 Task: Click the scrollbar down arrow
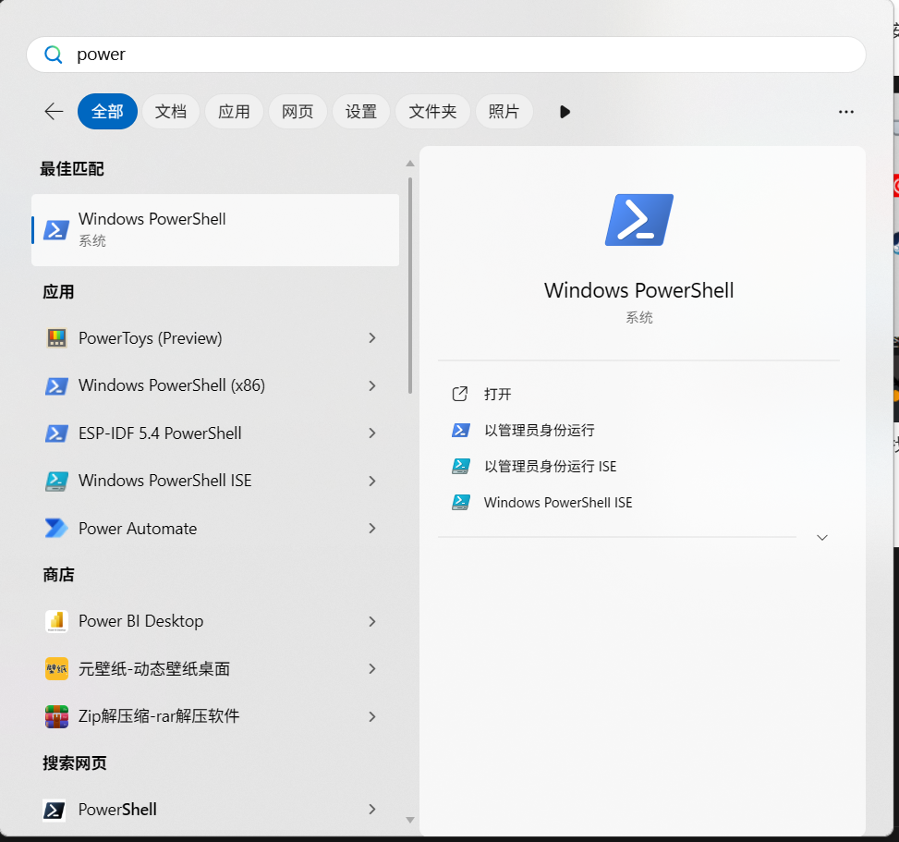[410, 820]
